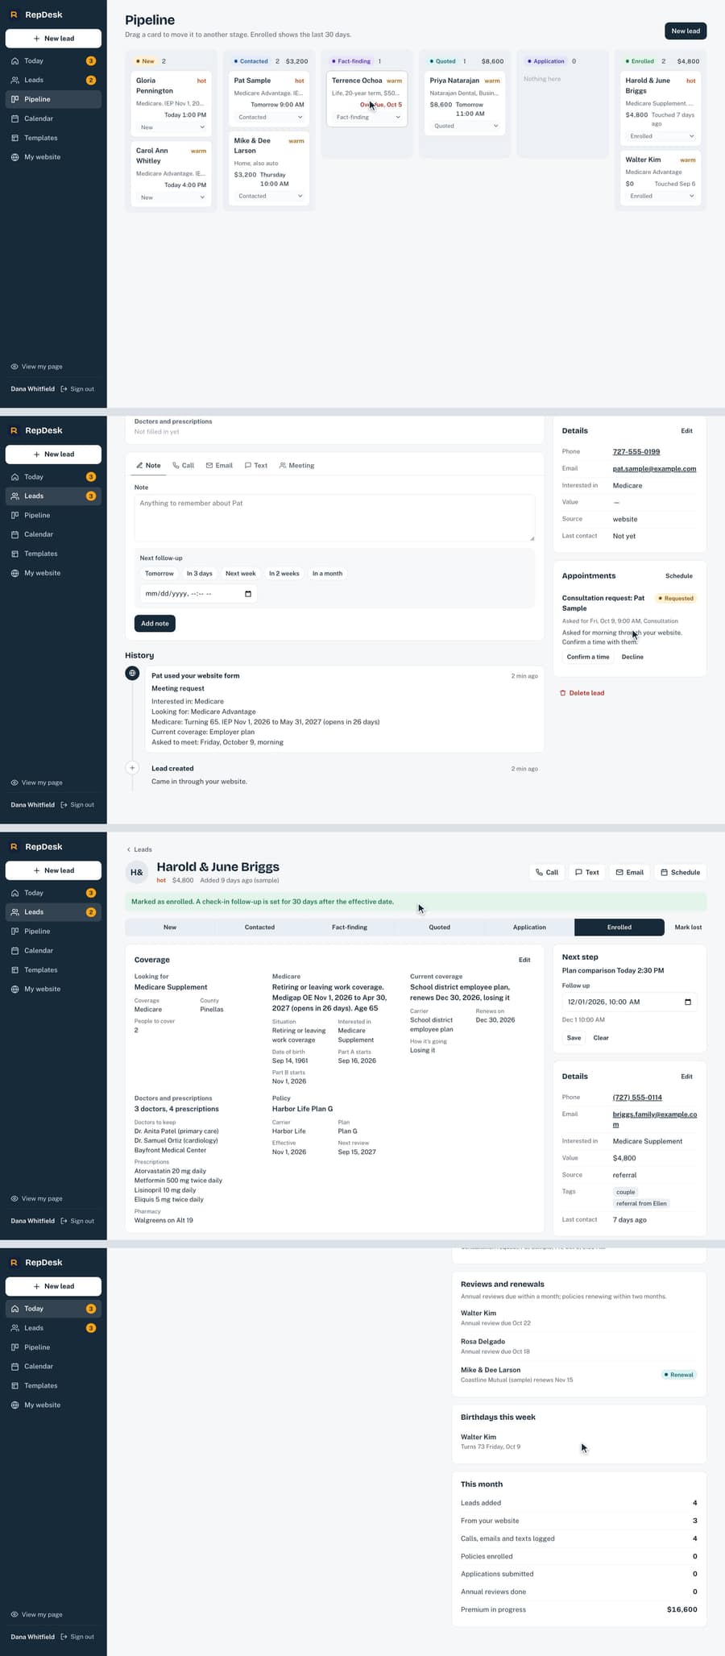Open Mike & Dee Larson renewal row

[x=578, y=1375]
